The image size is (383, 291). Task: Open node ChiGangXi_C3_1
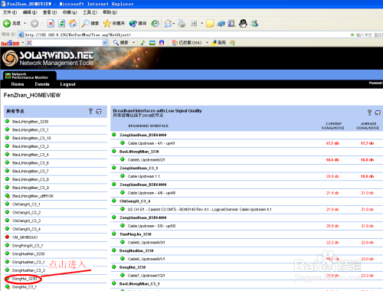(x=26, y=204)
